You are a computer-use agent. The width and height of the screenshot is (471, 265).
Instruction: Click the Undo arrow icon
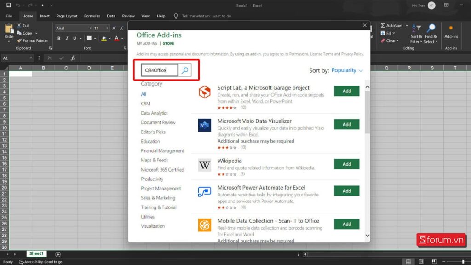click(18, 6)
